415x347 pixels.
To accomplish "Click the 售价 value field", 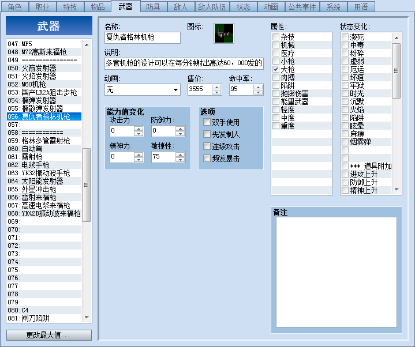I will pos(200,89).
